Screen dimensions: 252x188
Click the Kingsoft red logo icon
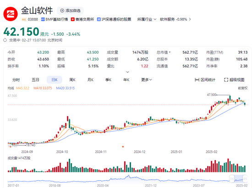(11, 14)
